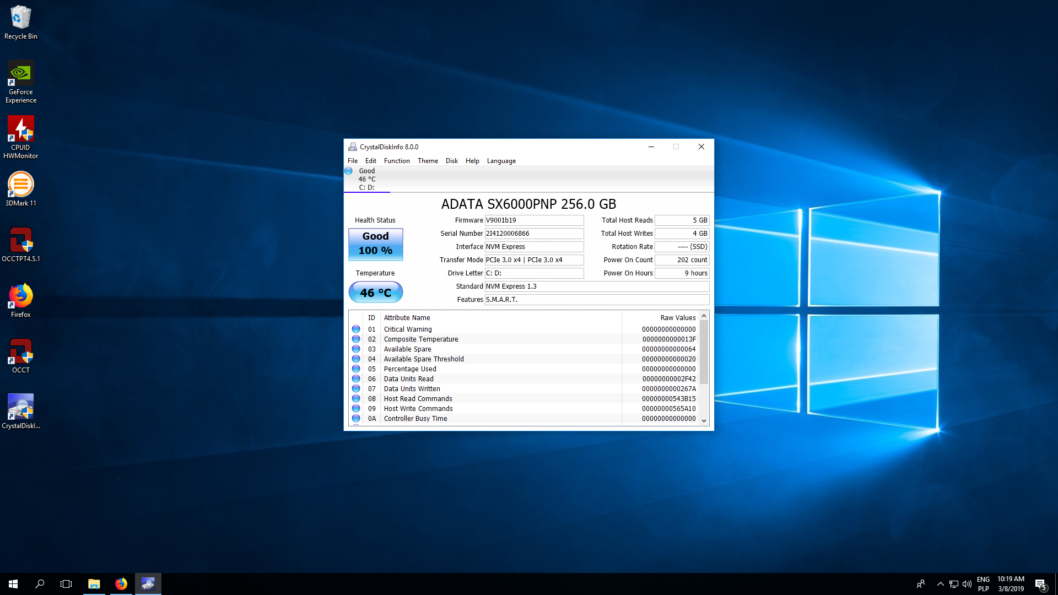
Task: Select the OCCTPT4.5.1 desktop icon
Action: 21,245
